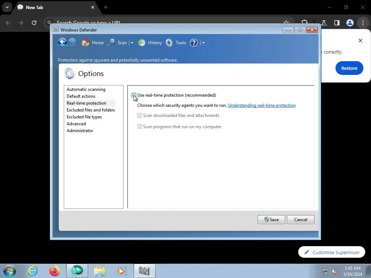Go back with Windows Defender back arrow
The height and width of the screenshot is (278, 371).
point(62,42)
